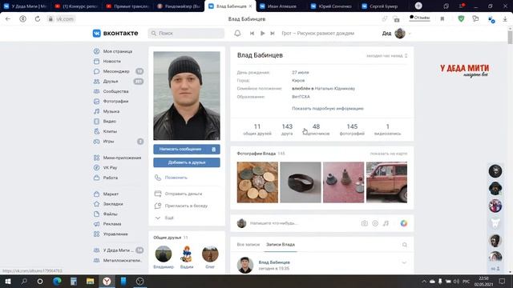513x288 pixels.
Task: Skip to next music track
Action: click(x=273, y=34)
